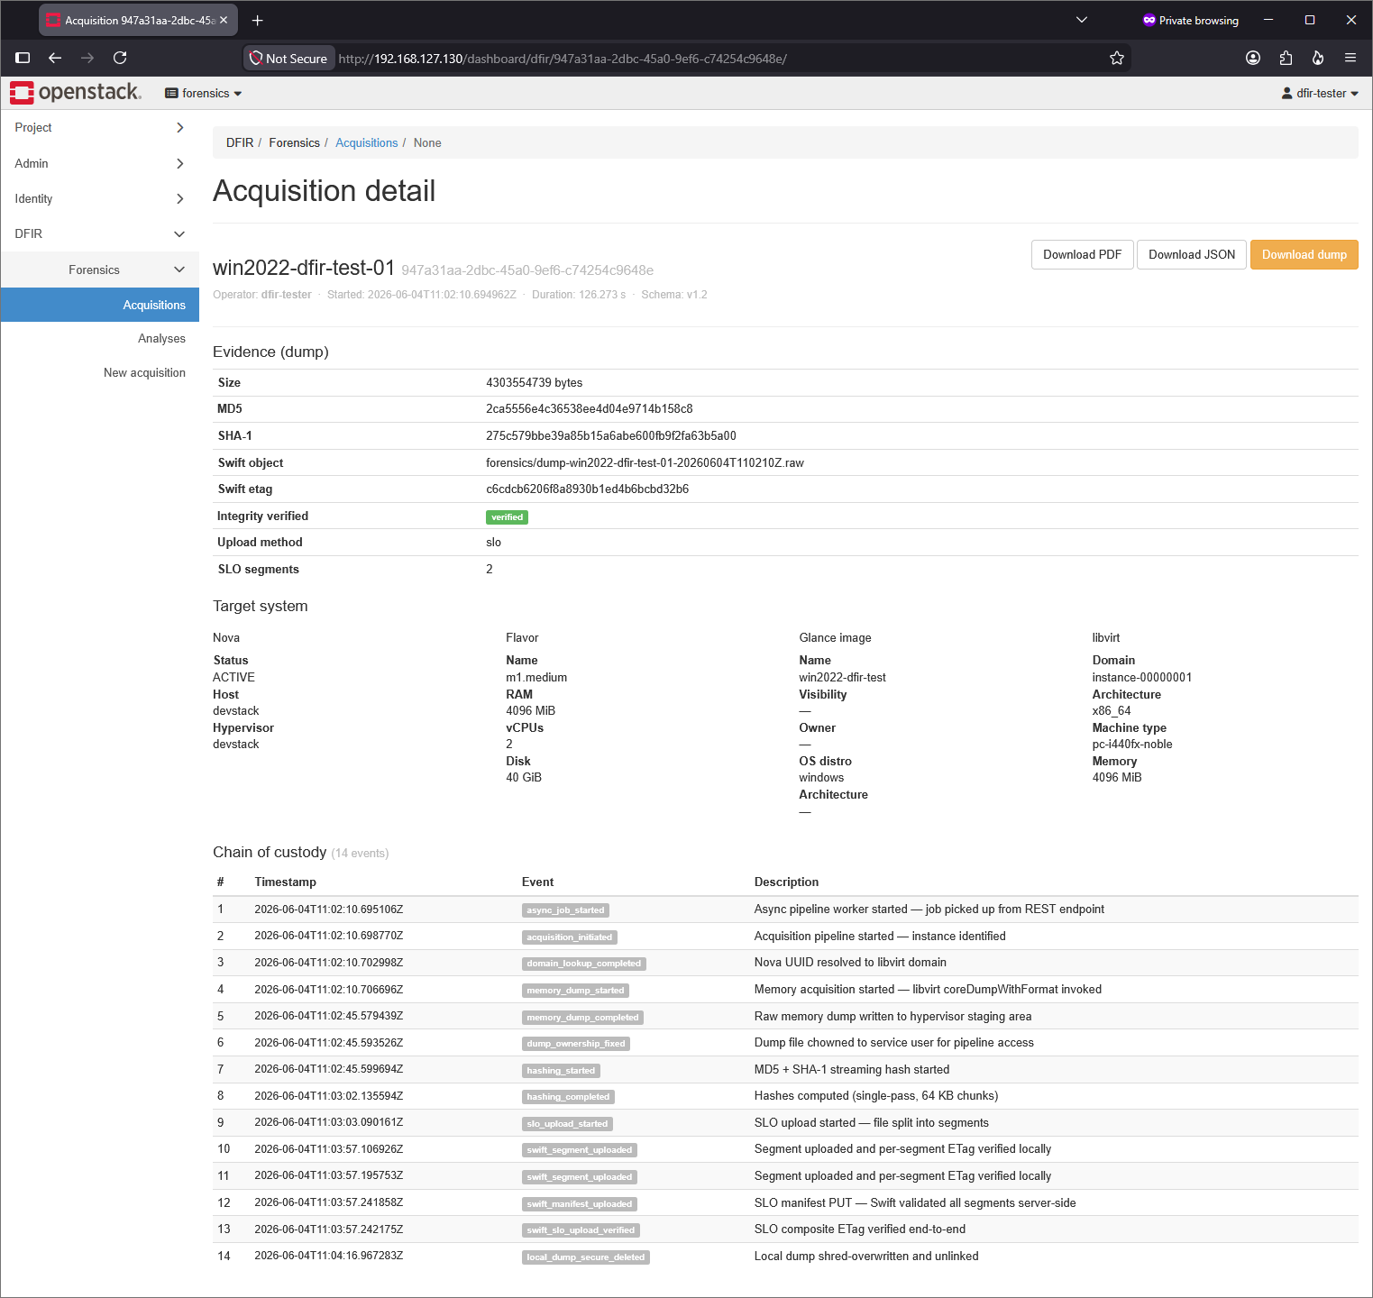1373x1298 pixels.
Task: Click the dump_ownership_fixed event tag
Action: coord(575,1044)
